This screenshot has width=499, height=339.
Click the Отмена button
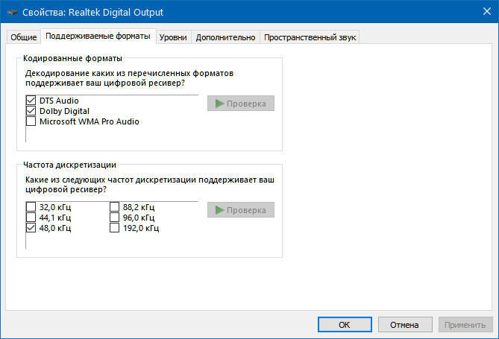tap(405, 325)
